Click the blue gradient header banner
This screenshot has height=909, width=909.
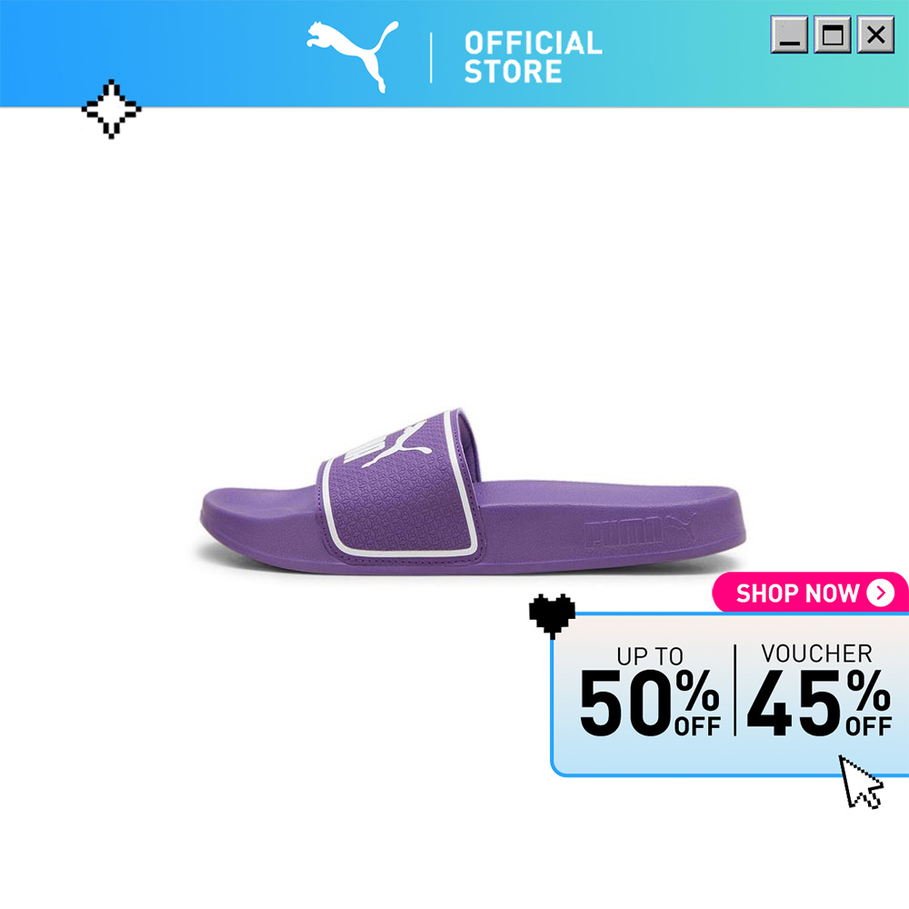pos(454,54)
